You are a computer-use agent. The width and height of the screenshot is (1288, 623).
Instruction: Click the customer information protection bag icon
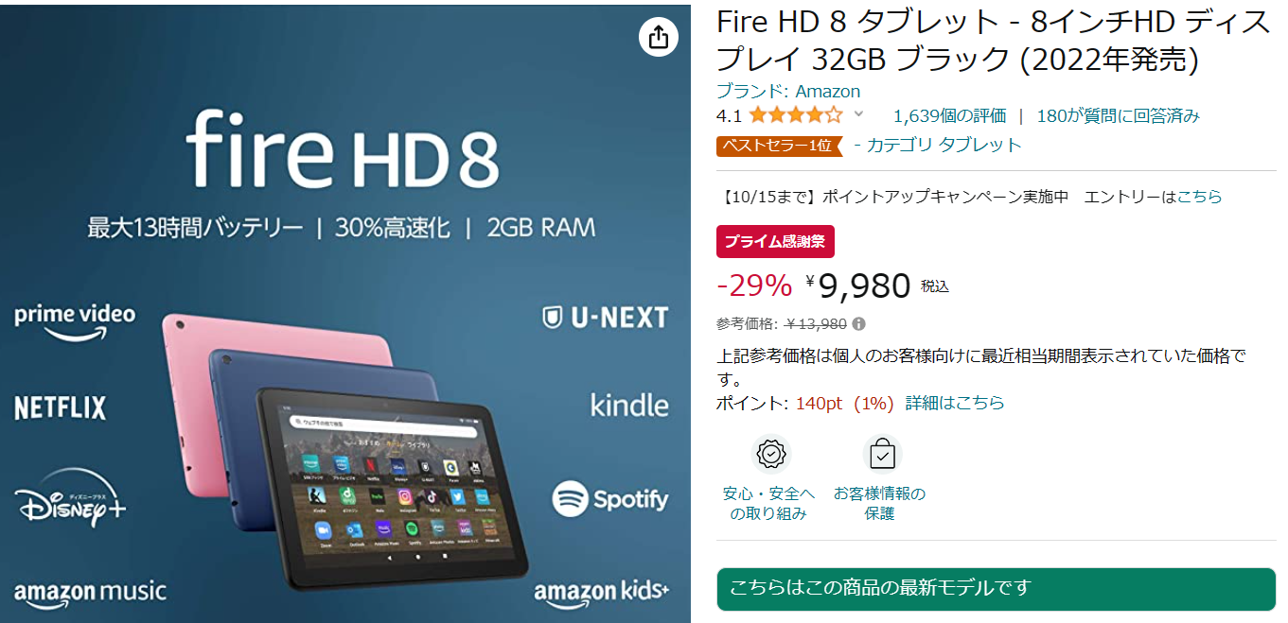882,455
